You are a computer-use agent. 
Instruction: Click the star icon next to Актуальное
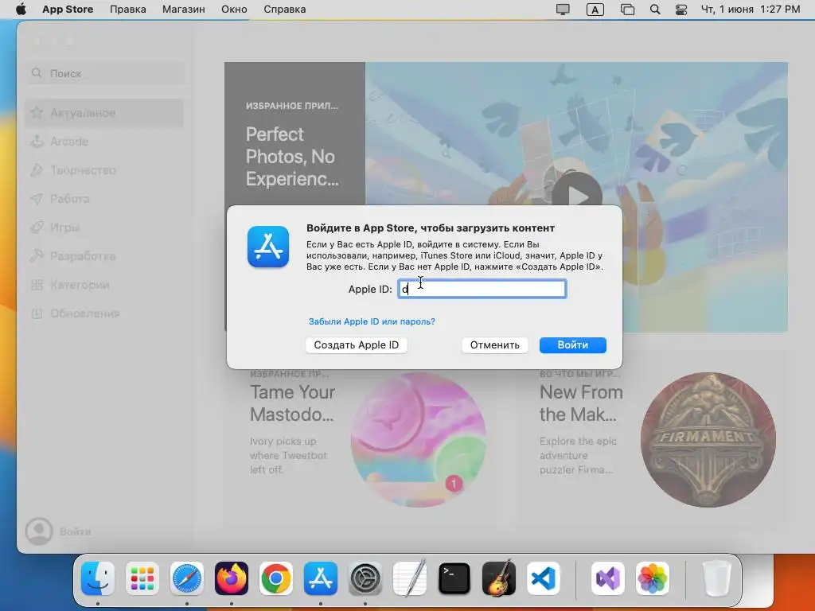point(37,112)
